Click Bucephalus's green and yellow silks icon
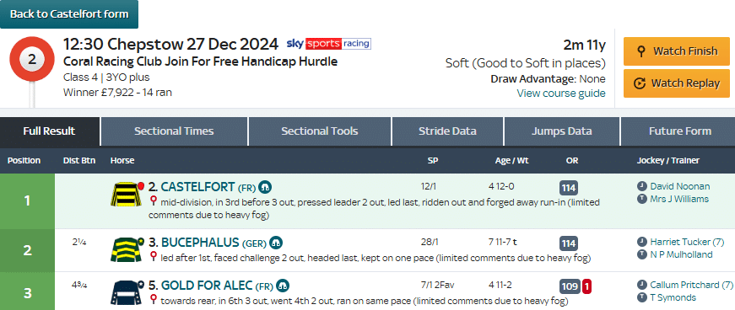735x310 pixels. [x=127, y=249]
